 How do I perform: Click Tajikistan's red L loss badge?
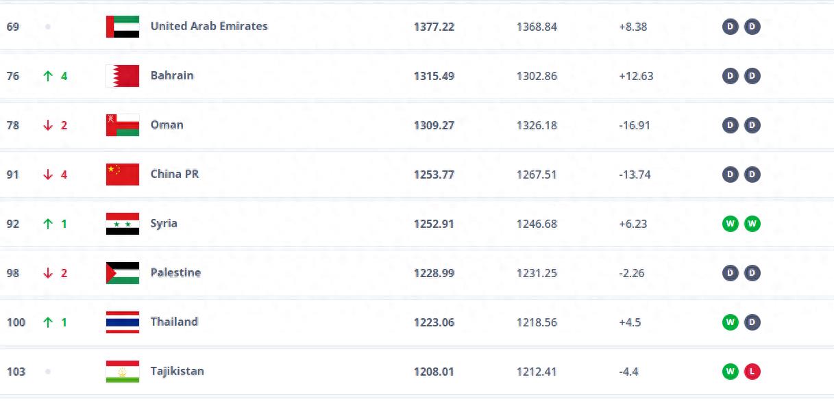pos(752,372)
